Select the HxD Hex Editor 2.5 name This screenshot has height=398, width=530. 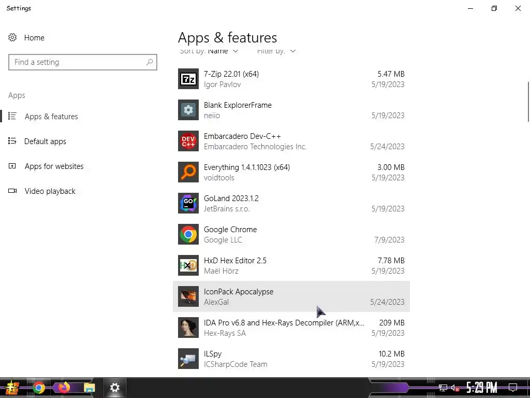tap(235, 261)
